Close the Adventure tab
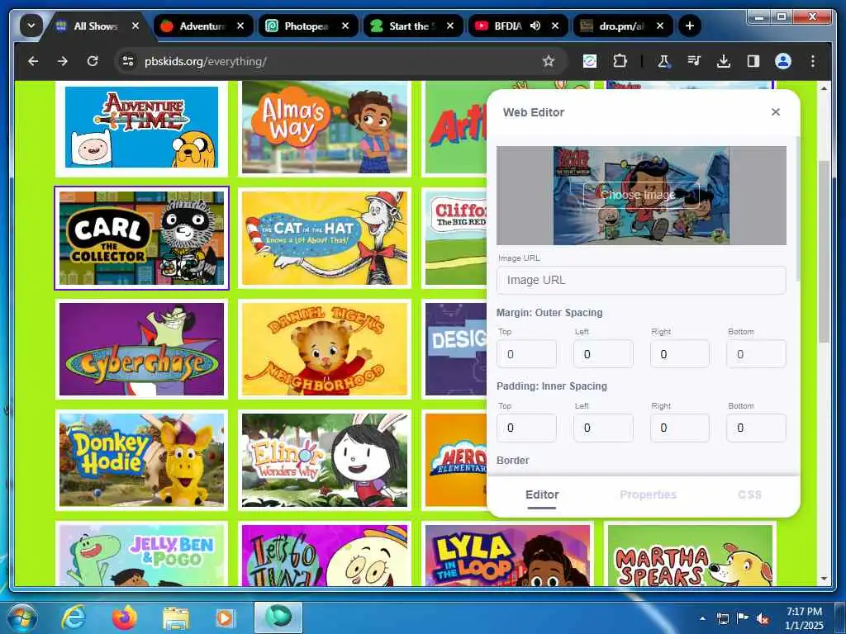The width and height of the screenshot is (846, 634). pos(240,26)
